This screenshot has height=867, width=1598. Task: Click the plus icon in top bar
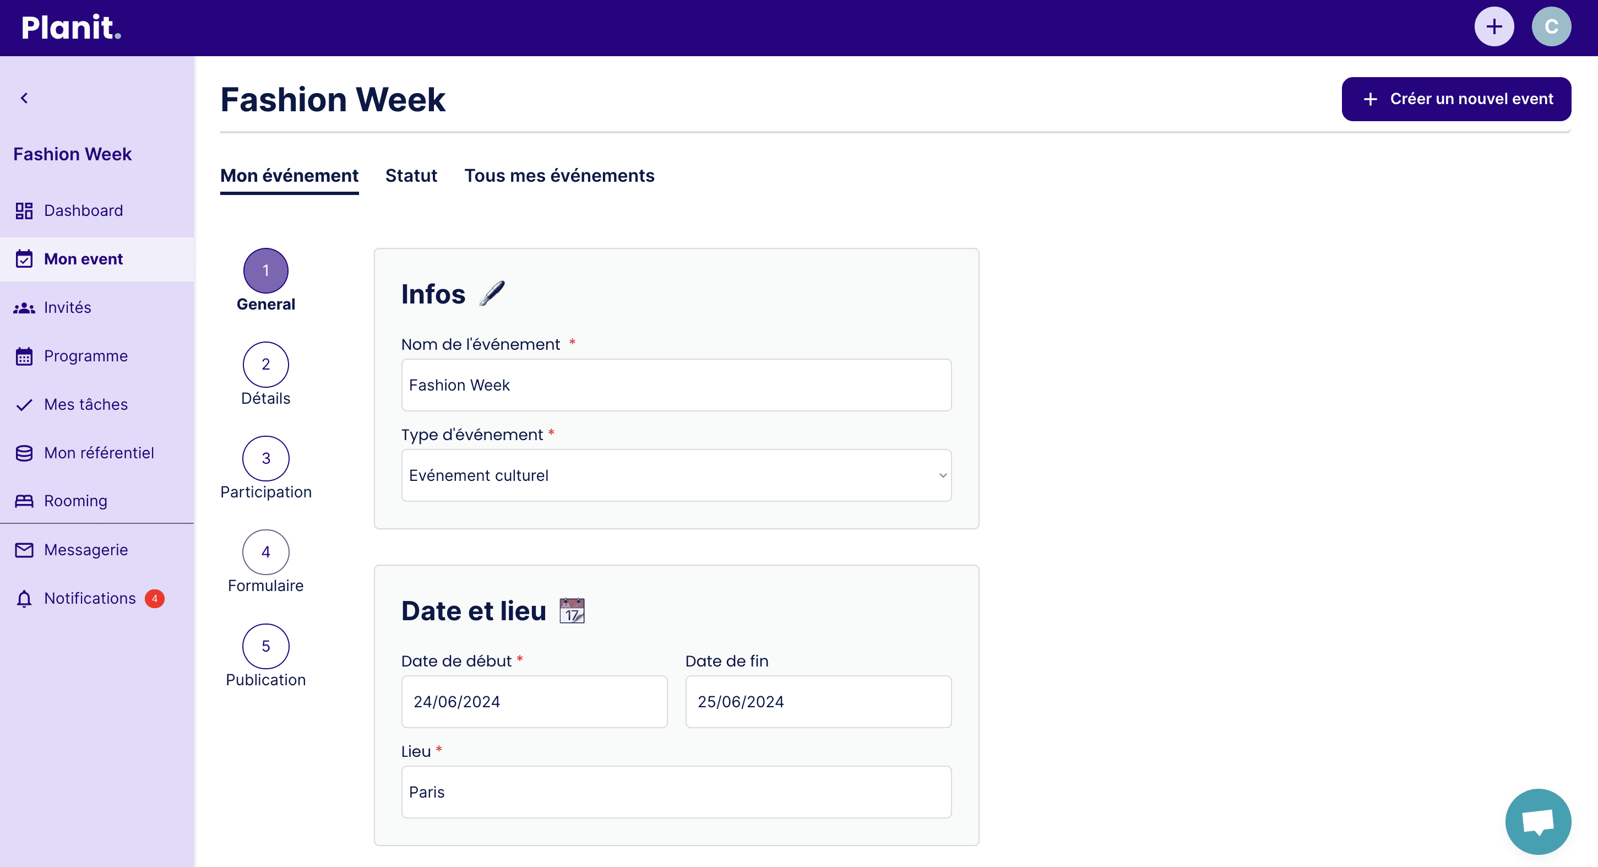[1494, 26]
